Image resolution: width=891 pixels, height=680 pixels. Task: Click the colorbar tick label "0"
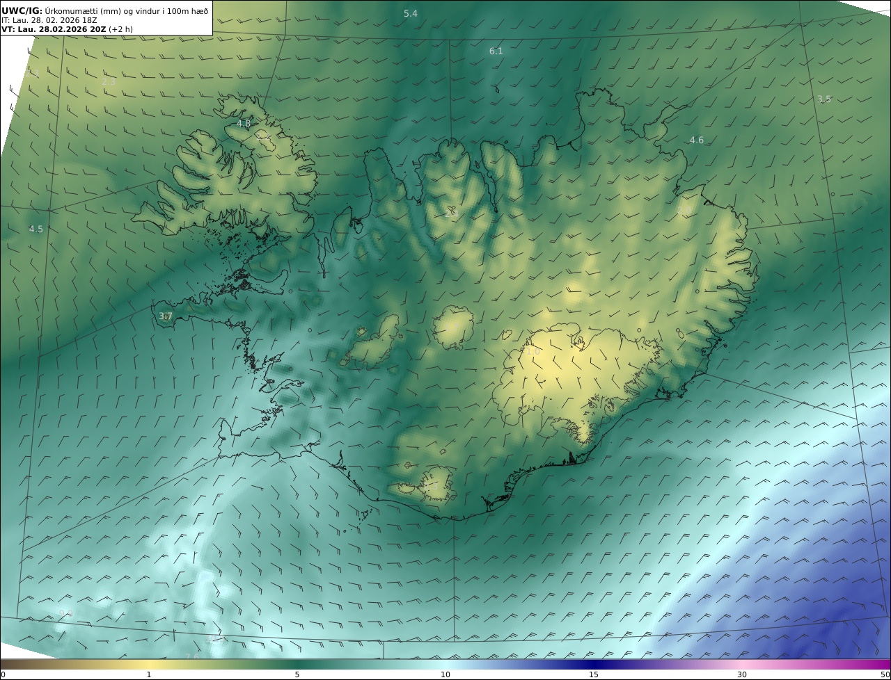click(x=3, y=674)
